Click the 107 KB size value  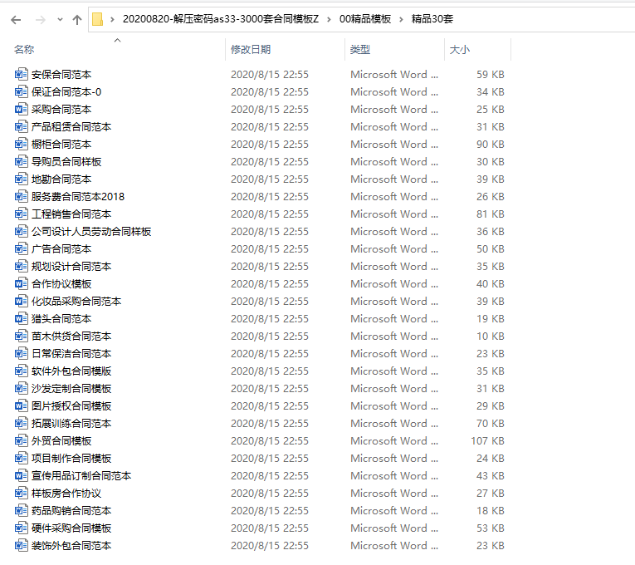coord(487,440)
